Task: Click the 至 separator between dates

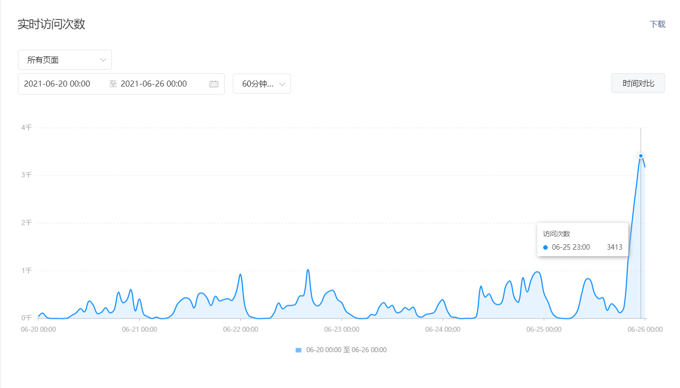Action: [113, 84]
